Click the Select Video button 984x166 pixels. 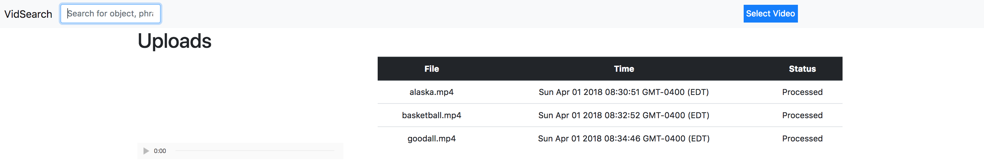tap(770, 14)
